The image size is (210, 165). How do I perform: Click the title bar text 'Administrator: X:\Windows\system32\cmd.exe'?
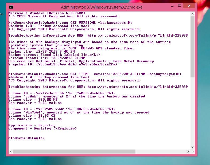coord(102,7)
